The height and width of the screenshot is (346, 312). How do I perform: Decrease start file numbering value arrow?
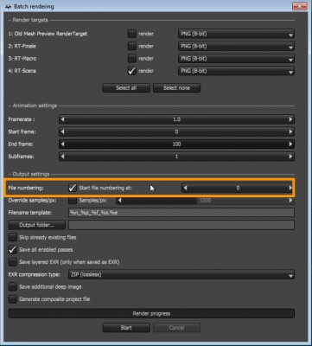(x=185, y=188)
